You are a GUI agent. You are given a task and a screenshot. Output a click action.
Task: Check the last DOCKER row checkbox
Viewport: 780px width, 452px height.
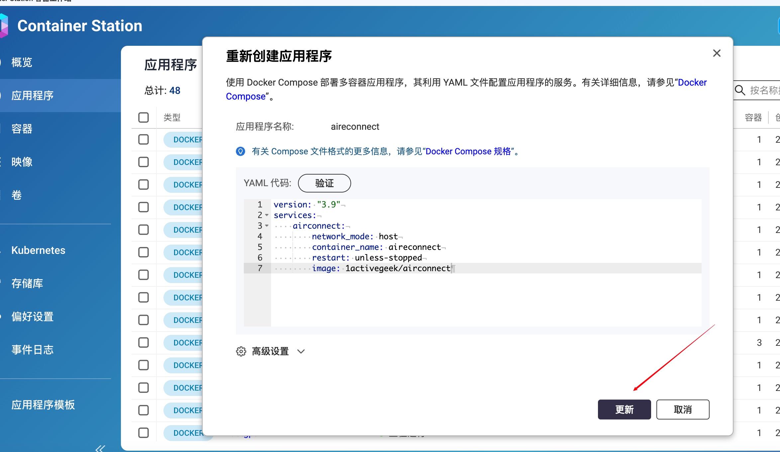[x=144, y=433]
